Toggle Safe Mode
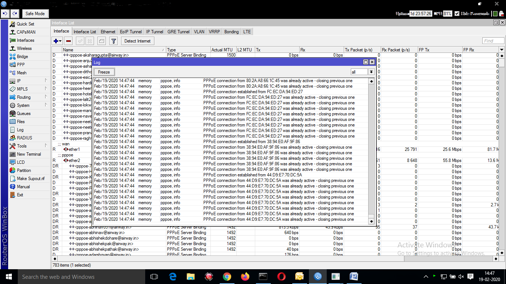 (35, 14)
